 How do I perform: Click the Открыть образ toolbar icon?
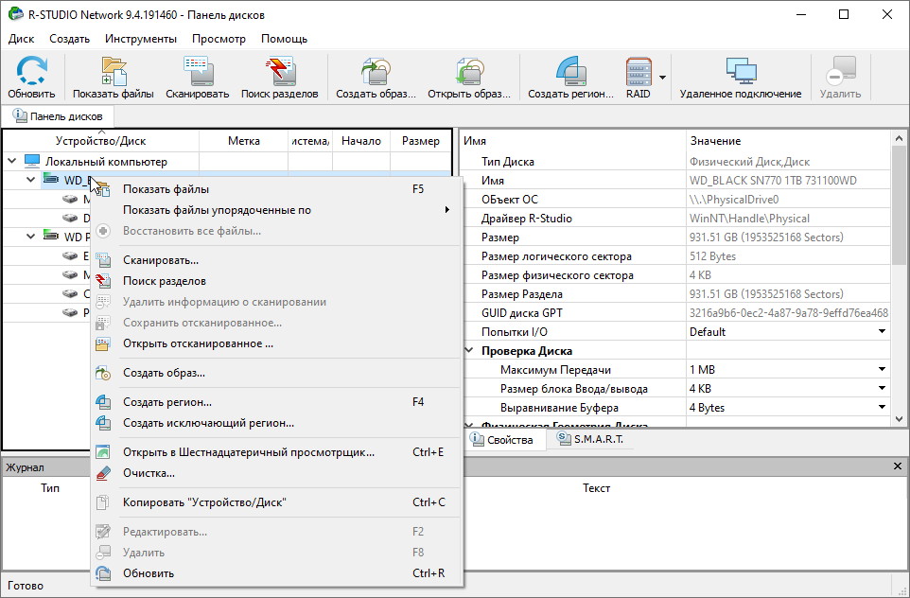469,70
